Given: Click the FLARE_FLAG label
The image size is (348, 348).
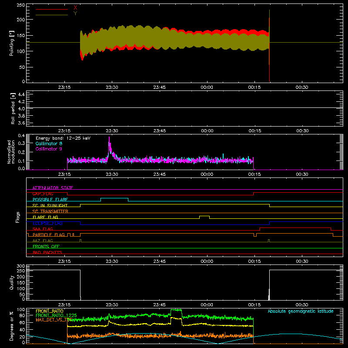Looking at the screenshot, I should [45, 217].
